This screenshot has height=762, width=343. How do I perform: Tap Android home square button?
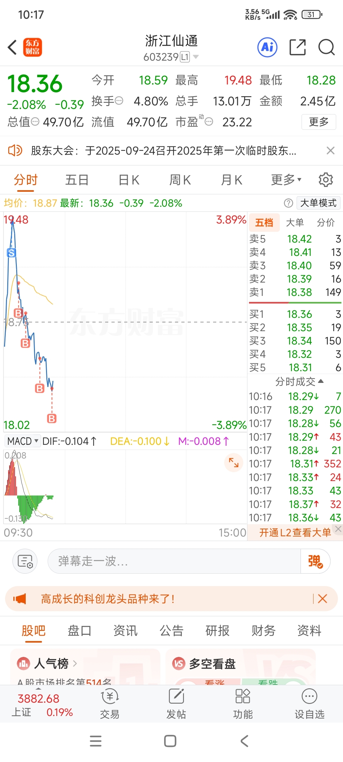(170, 741)
